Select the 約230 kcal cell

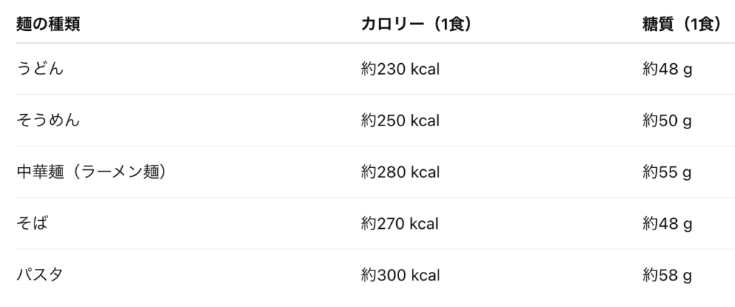[400, 69]
